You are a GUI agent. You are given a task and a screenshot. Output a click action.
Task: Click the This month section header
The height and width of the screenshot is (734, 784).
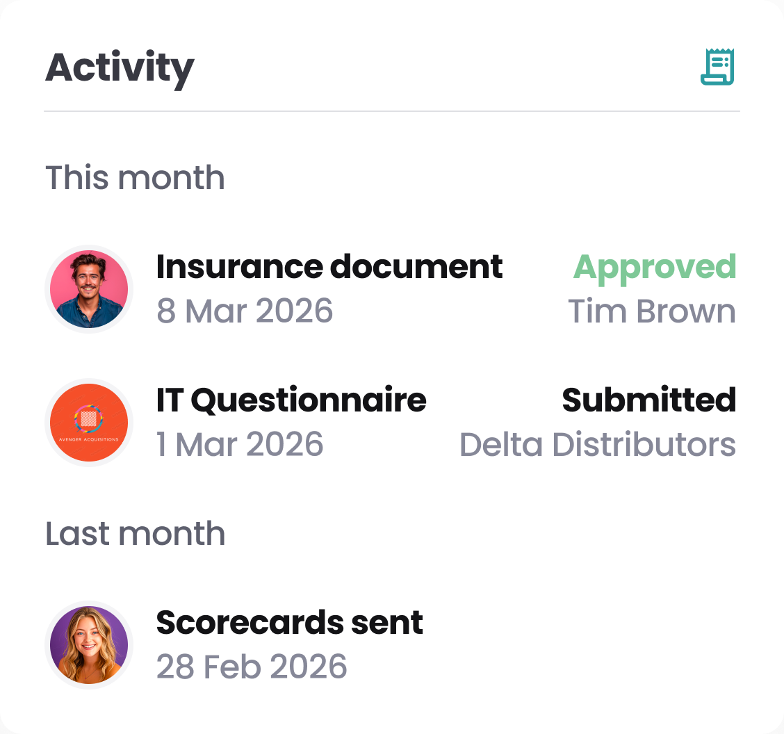click(x=135, y=178)
